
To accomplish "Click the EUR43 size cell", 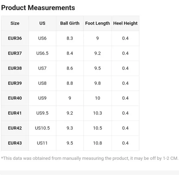I will tap(15, 143).
